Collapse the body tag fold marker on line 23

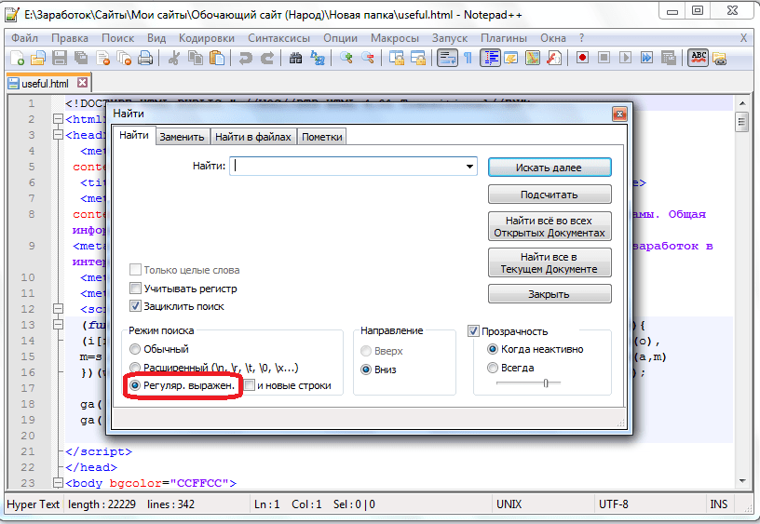coord(58,483)
